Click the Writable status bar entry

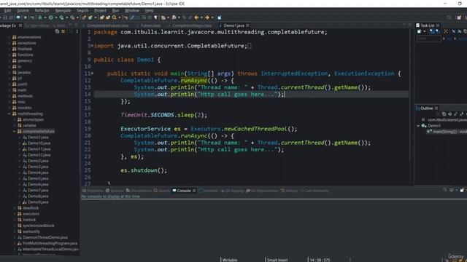(230, 260)
